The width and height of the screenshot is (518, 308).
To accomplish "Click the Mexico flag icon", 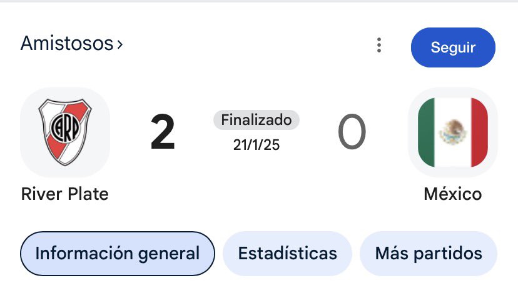I will click(x=452, y=132).
